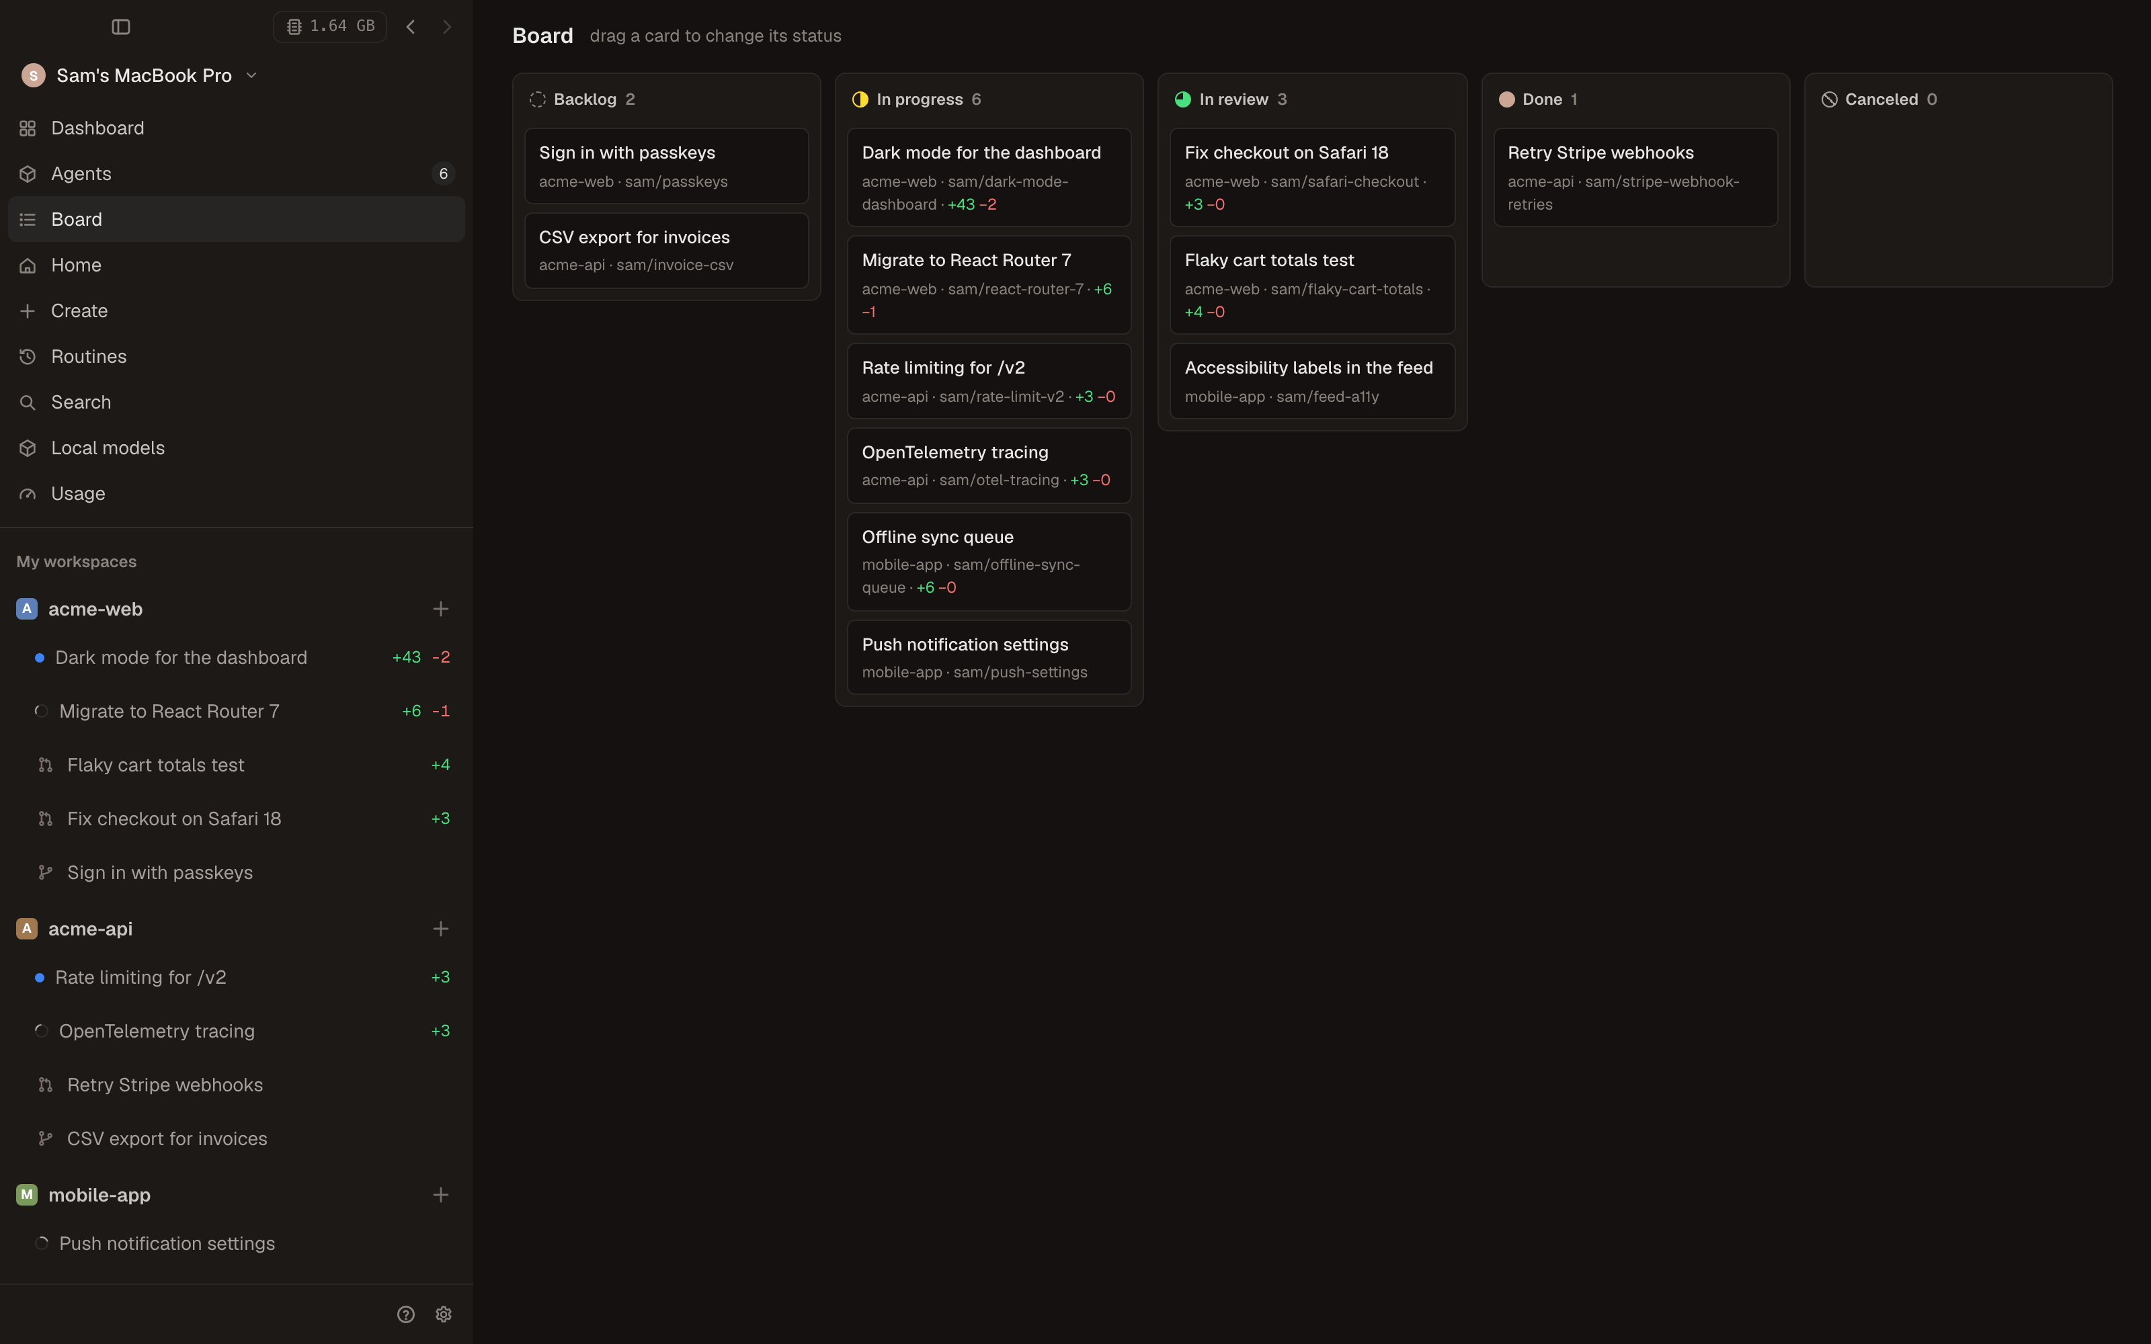
Task: Click the Backlog dashed circle status icon
Action: (x=537, y=99)
